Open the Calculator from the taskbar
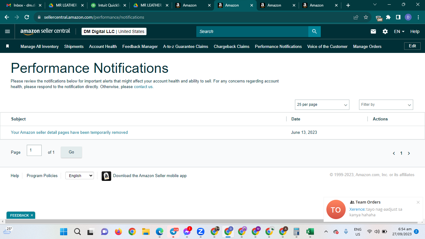This screenshot has height=239, width=425. point(296,232)
